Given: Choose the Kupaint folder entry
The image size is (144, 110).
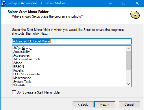Looking at the screenshot, I should point(19,70).
